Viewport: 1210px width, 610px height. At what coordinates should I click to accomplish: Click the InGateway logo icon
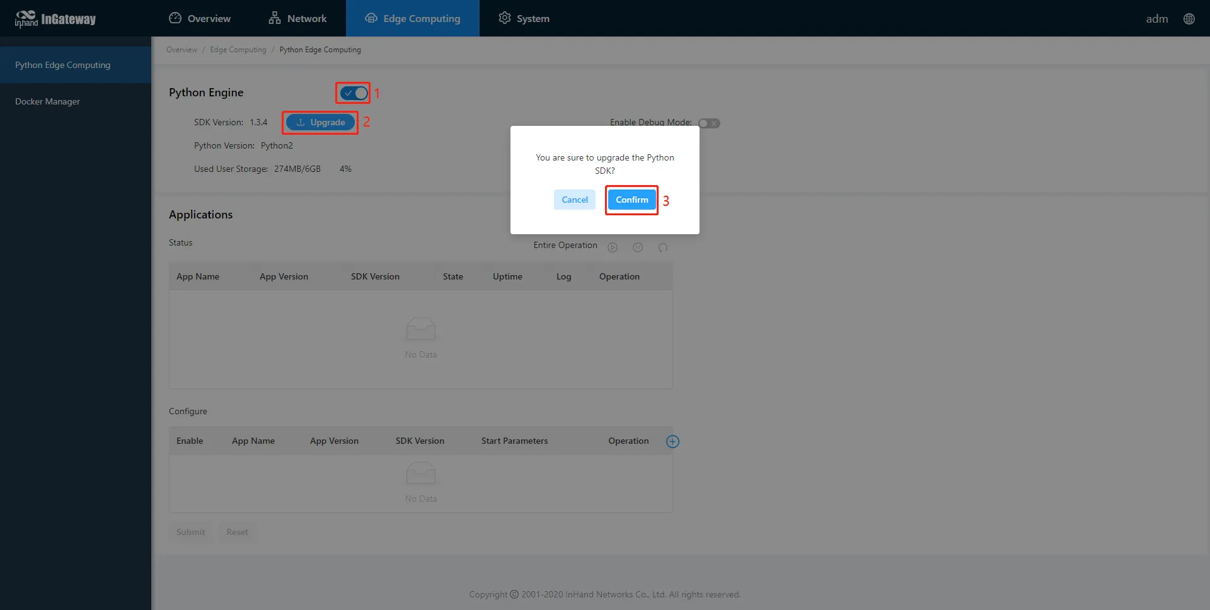[26, 19]
